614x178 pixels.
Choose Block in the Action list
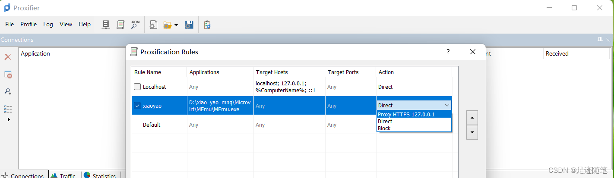click(384, 128)
